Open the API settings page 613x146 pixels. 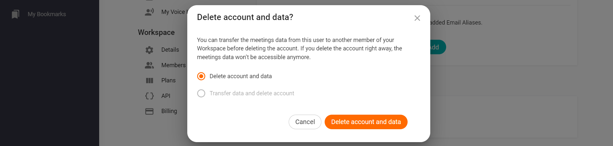[166, 96]
